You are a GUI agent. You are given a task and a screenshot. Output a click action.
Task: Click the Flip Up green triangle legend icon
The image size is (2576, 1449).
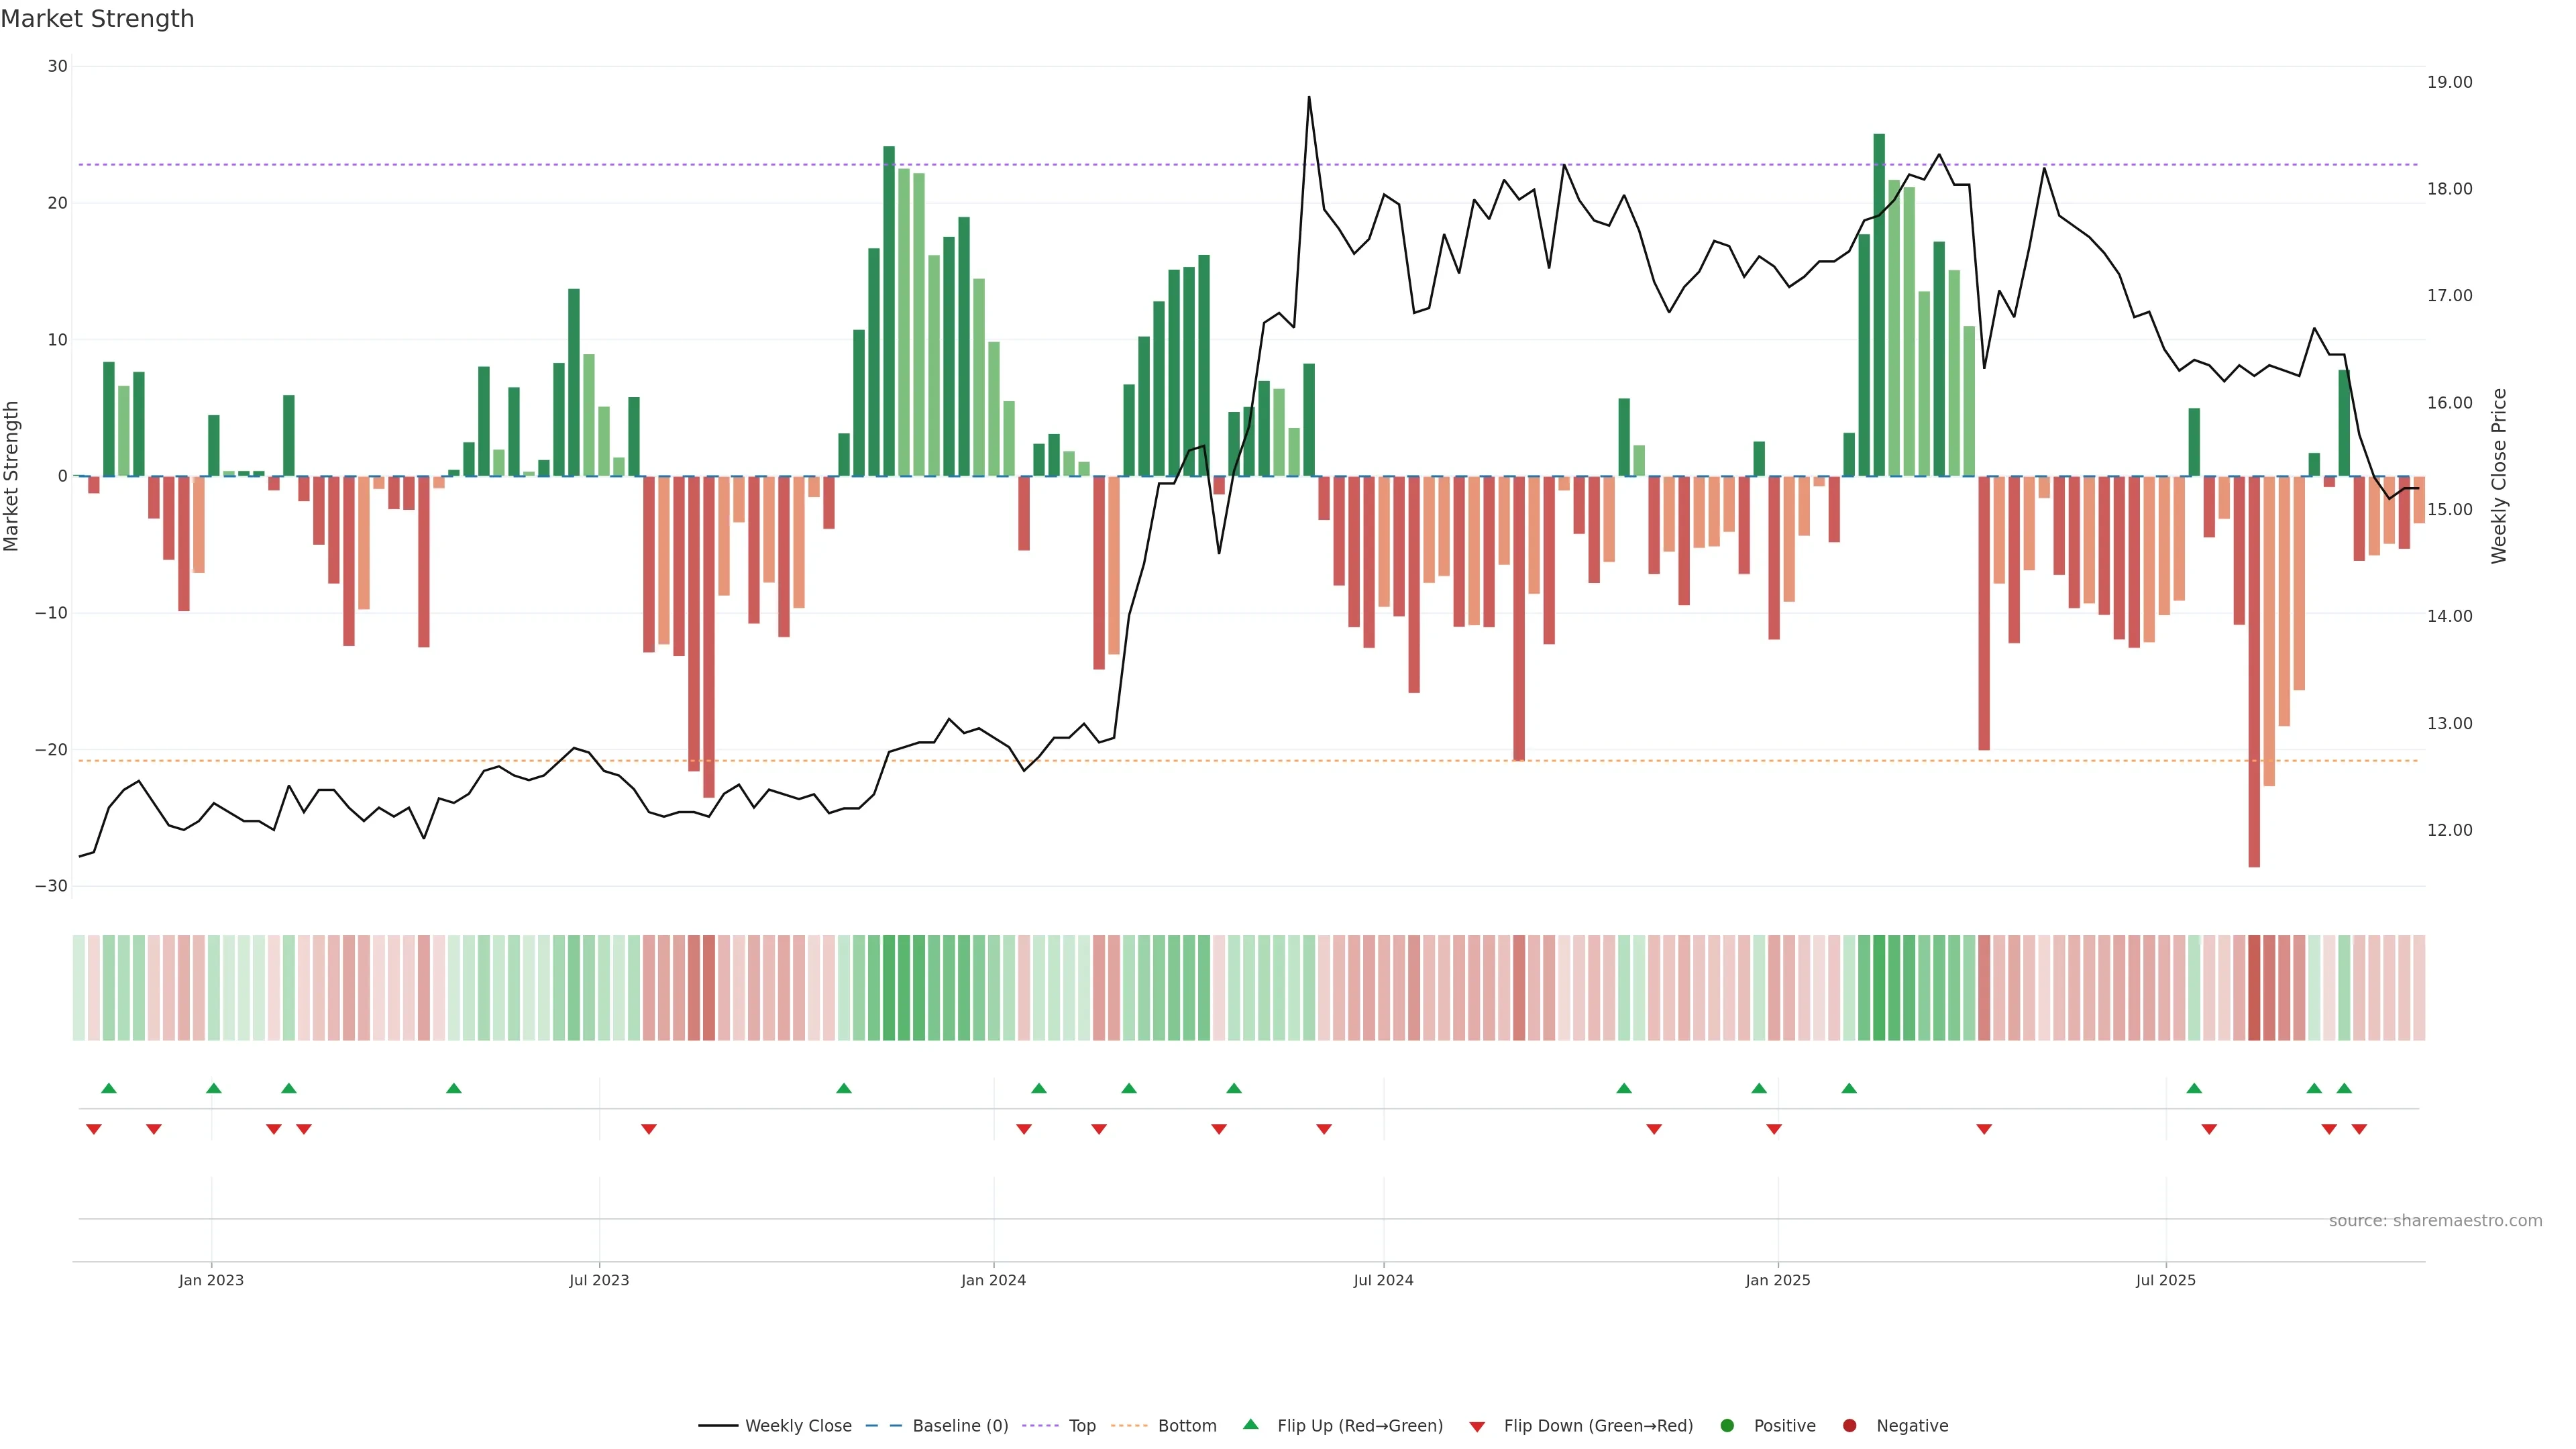[x=1250, y=1425]
